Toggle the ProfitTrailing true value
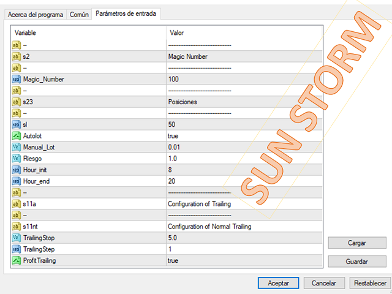The width and height of the screenshot is (392, 294). click(244, 260)
